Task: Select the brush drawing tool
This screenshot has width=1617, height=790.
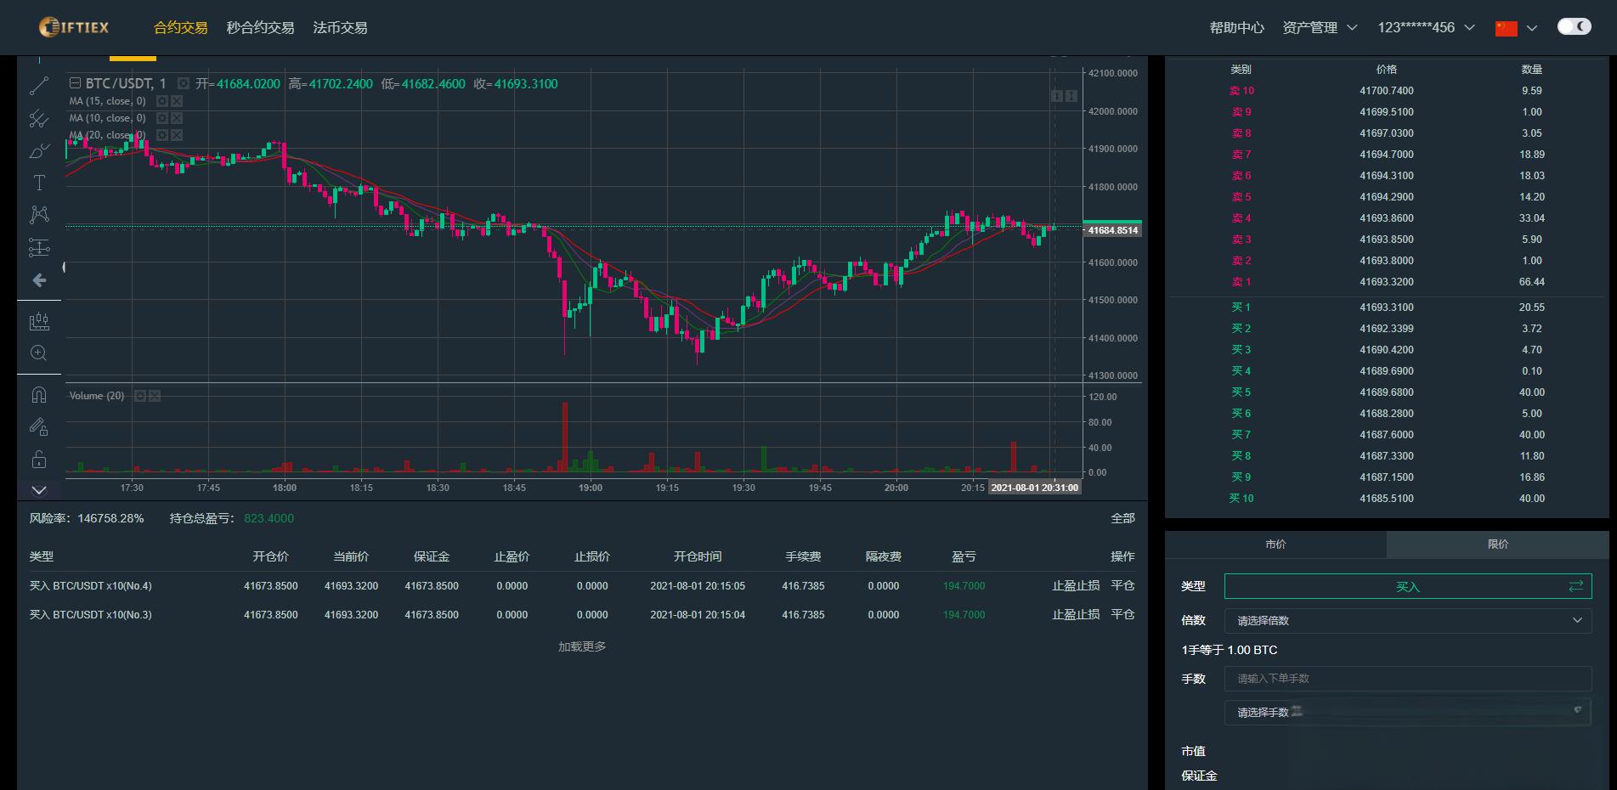Action: 39,151
